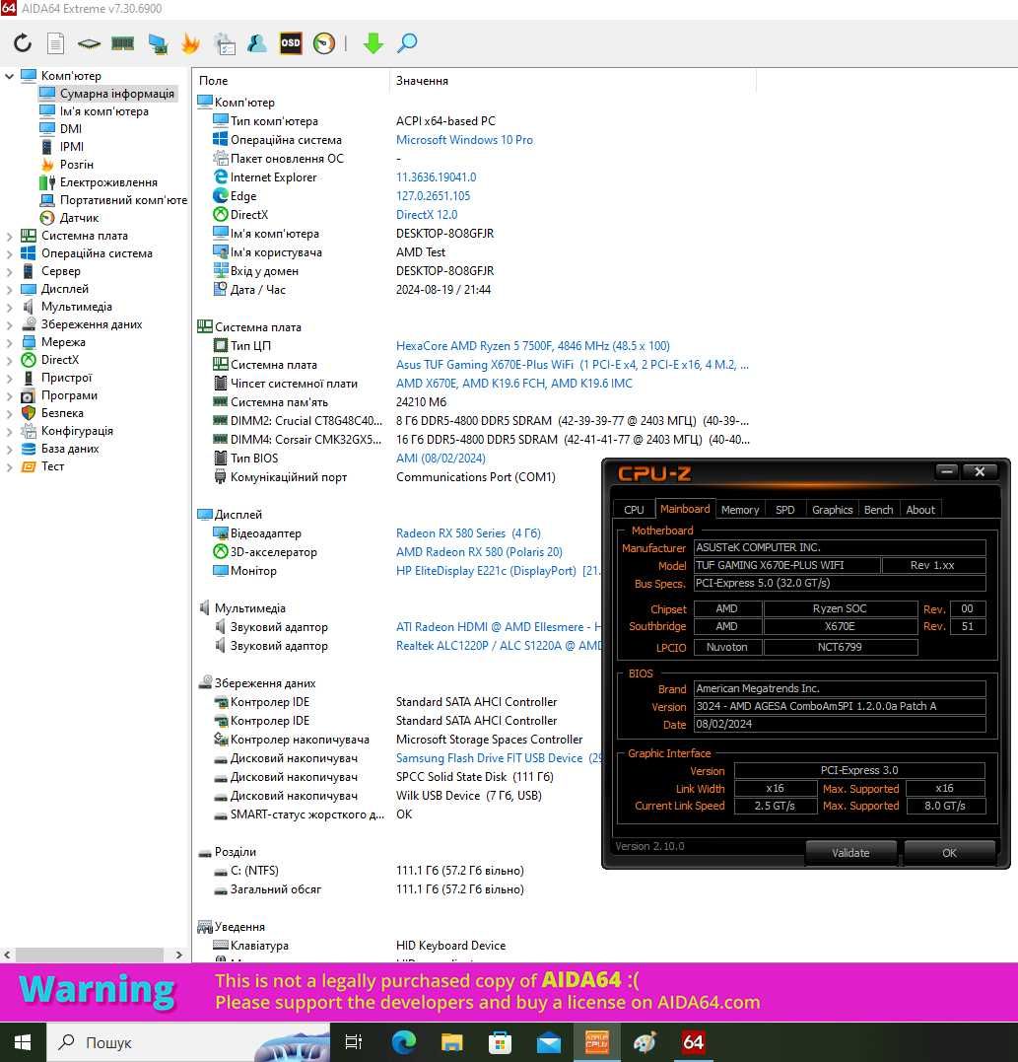Click the Refresh toolbar icon in AIDA64
Viewport: 1018px width, 1062px height.
pos(23,43)
